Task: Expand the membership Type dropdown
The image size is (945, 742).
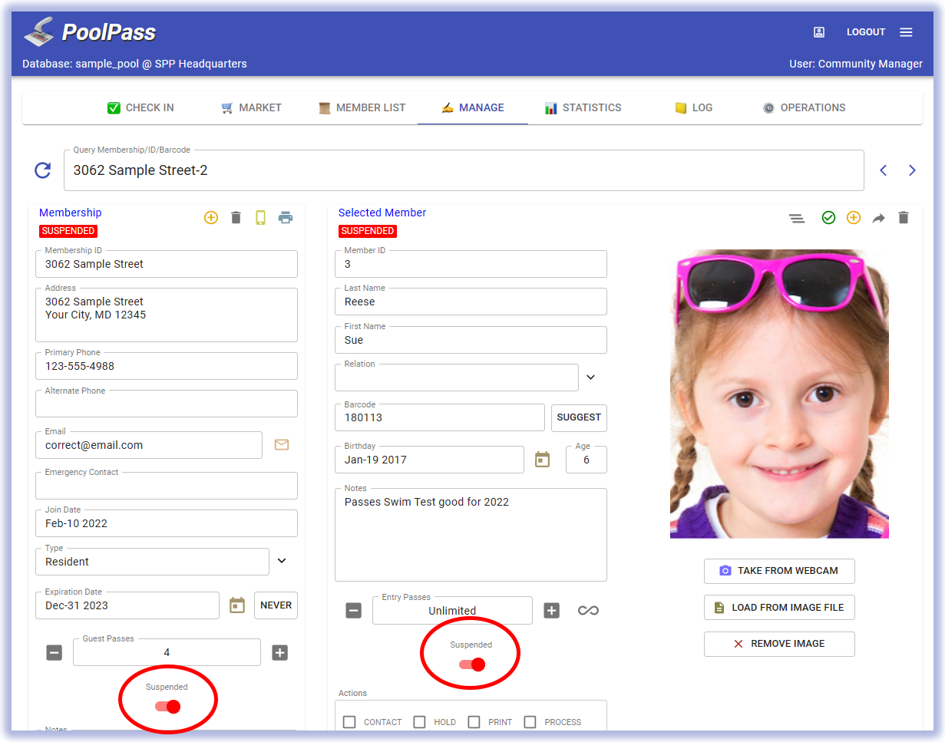Action: pos(282,561)
